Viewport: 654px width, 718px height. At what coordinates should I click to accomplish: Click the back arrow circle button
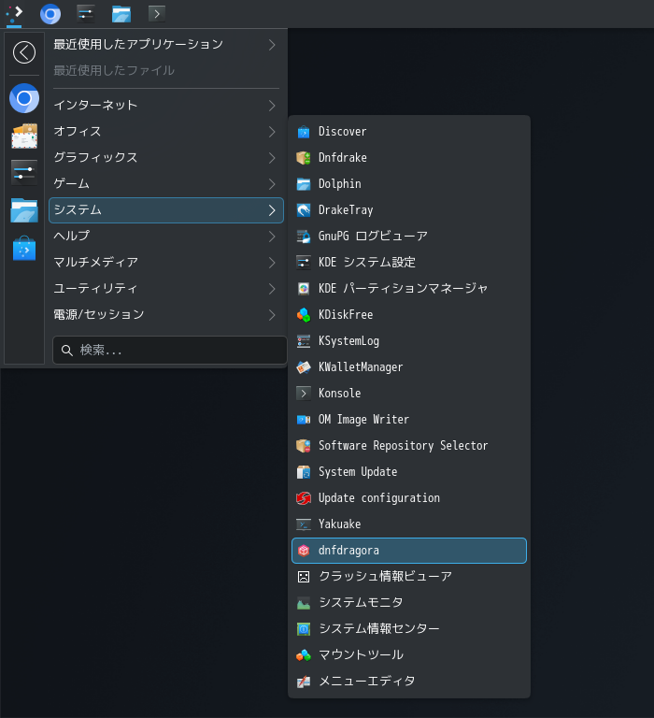pos(24,52)
